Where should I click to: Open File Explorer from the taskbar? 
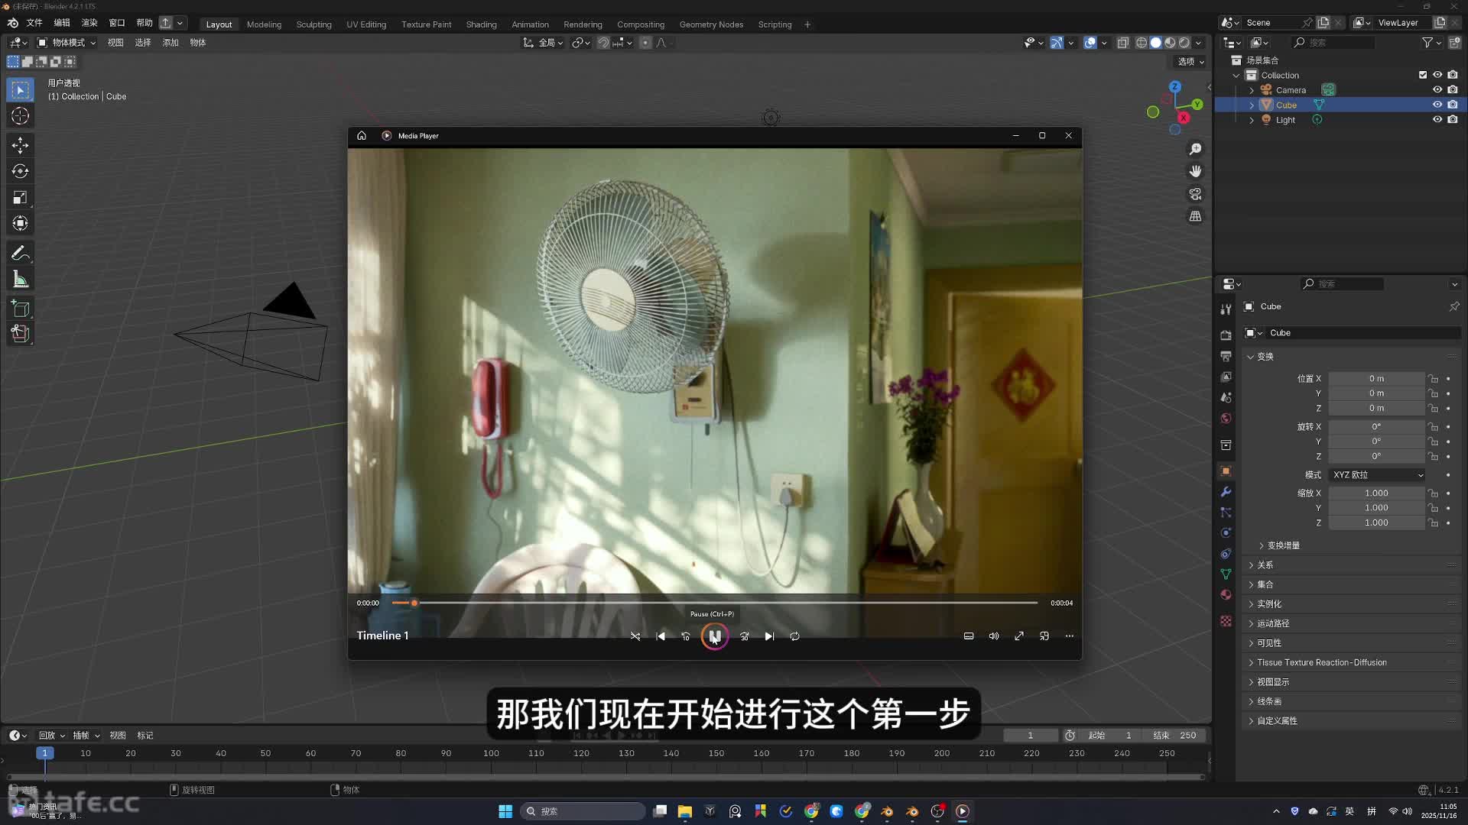click(684, 811)
